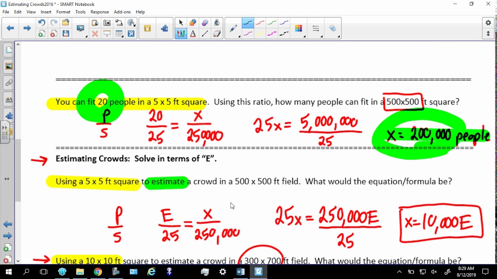Open a Notebook file
The height and width of the screenshot is (279, 497).
coord(66,23)
